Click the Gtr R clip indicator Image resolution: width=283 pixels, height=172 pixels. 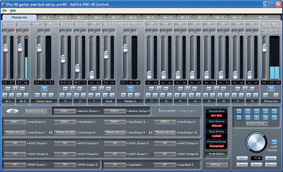(26, 37)
